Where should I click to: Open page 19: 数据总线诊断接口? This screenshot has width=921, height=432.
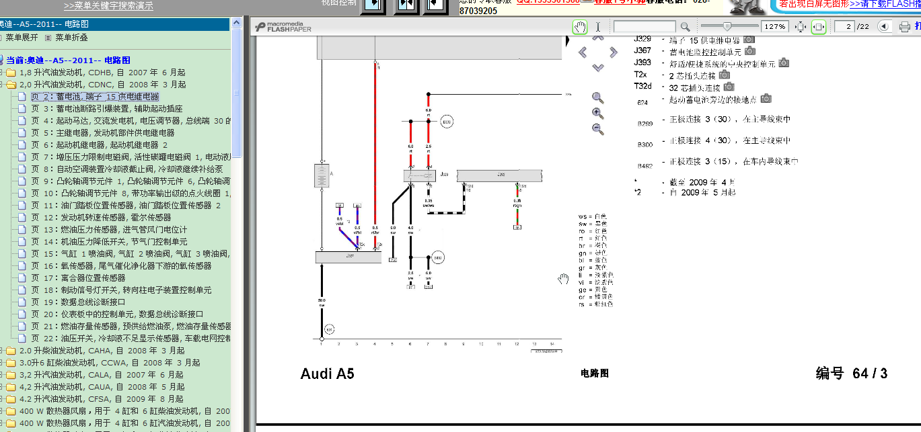[78, 302]
